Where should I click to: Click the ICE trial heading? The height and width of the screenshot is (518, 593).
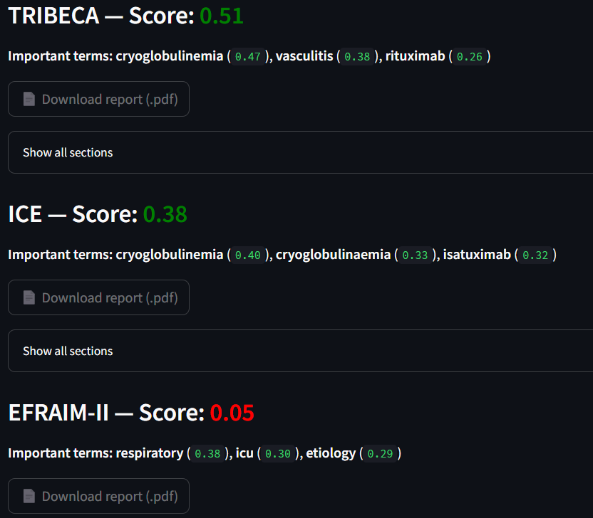[x=25, y=213]
